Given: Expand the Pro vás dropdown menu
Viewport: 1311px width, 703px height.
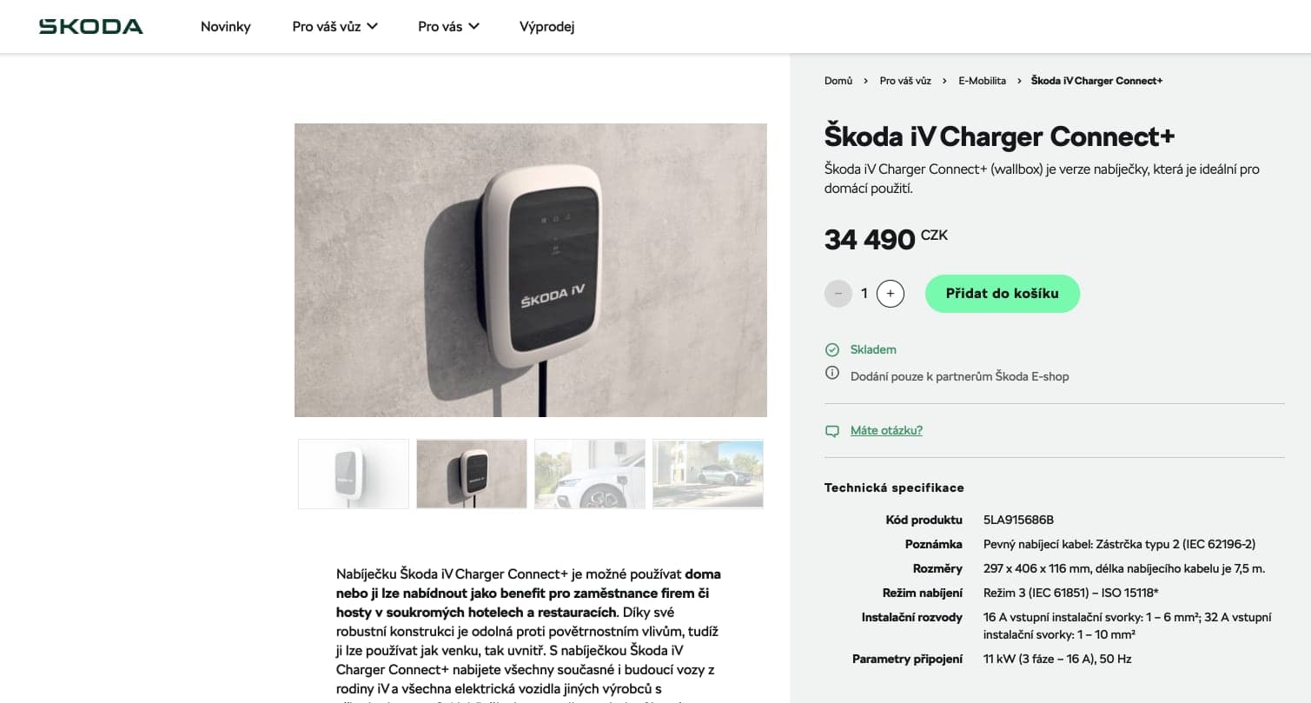Looking at the screenshot, I should click(x=448, y=26).
